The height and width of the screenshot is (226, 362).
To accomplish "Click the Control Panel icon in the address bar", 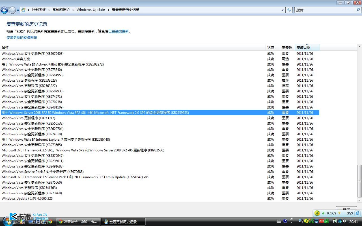I will (23, 10).
